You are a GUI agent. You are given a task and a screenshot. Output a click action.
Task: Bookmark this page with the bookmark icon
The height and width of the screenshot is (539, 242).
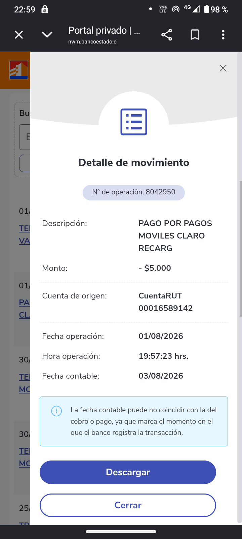pos(195,35)
